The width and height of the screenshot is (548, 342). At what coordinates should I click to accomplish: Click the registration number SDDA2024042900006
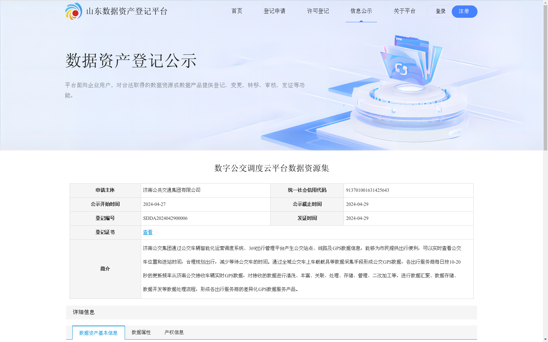165,219
